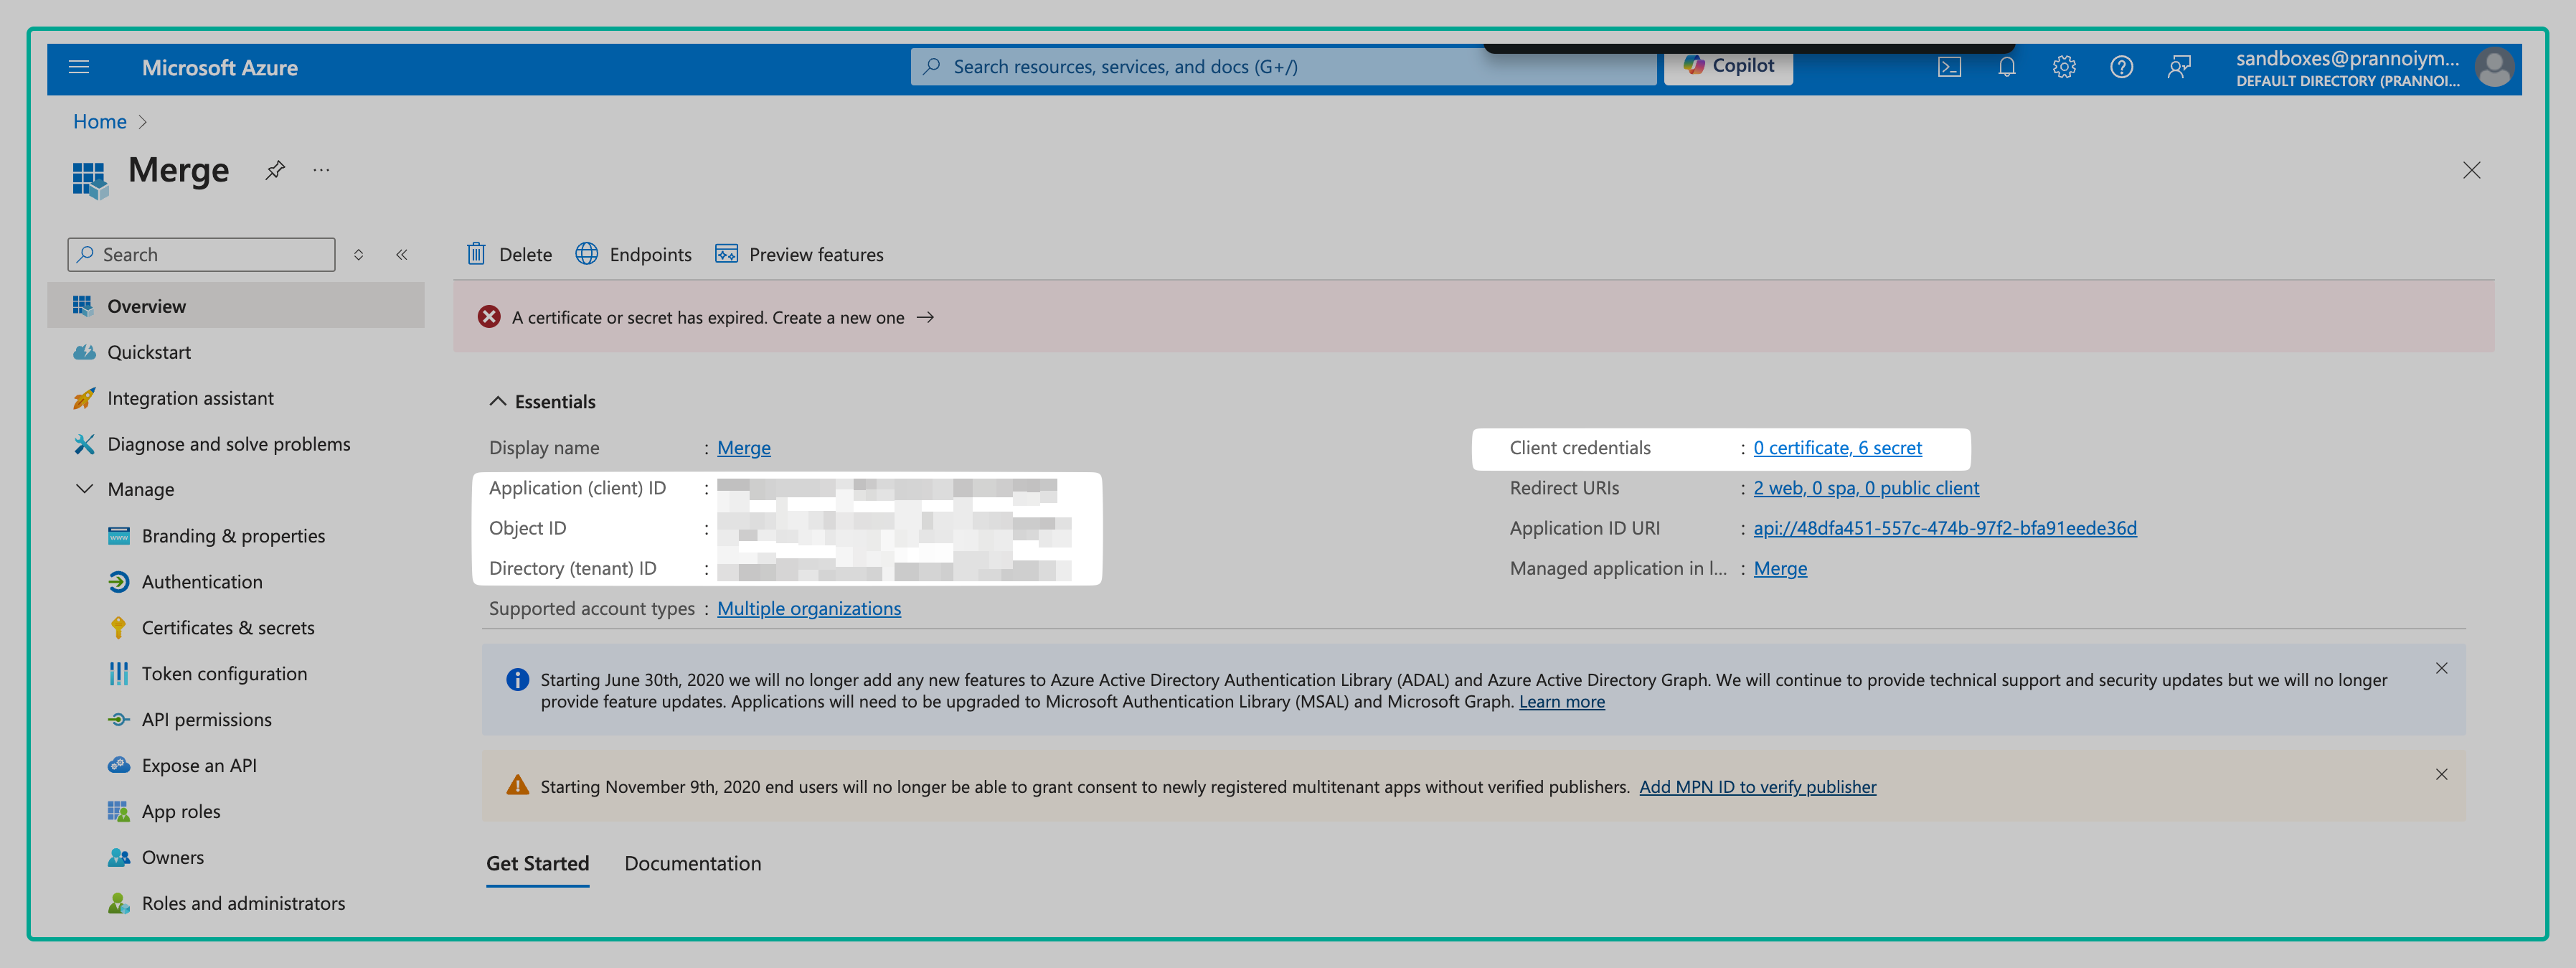Click the 0 certificate, 6 secret link
The width and height of the screenshot is (2576, 968).
pyautogui.click(x=1837, y=448)
